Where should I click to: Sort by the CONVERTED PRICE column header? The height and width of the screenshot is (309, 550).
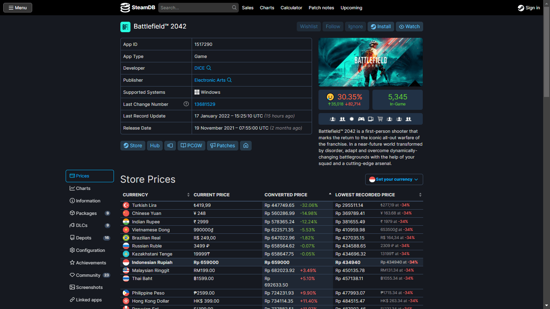pyautogui.click(x=298, y=195)
